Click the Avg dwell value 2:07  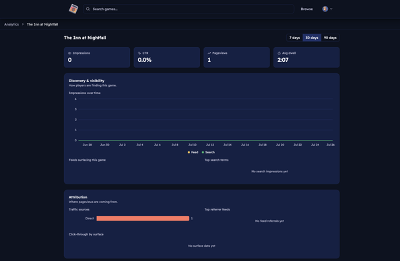pyautogui.click(x=283, y=60)
